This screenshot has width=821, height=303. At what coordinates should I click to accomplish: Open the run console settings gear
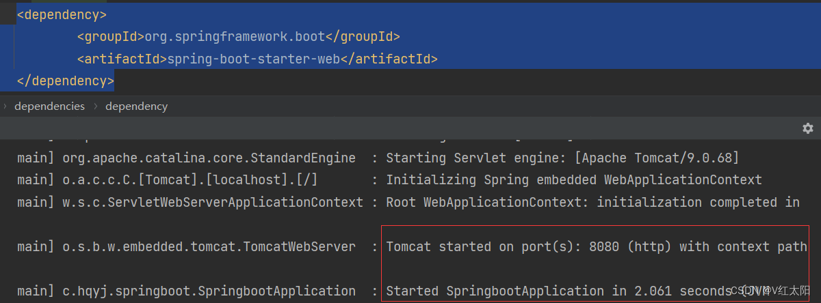[808, 128]
